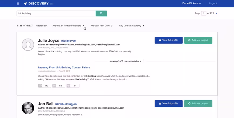Expand showing 1 of 3 relevant articles
This screenshot has height=118, width=234.
[125, 61]
